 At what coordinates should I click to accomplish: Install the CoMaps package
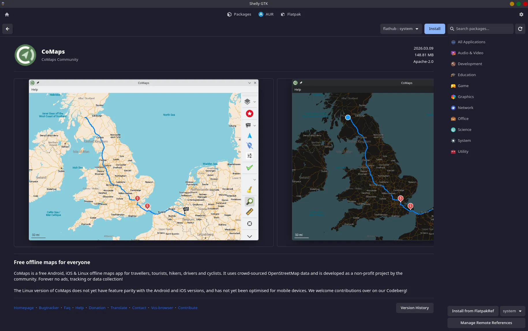pos(435,29)
